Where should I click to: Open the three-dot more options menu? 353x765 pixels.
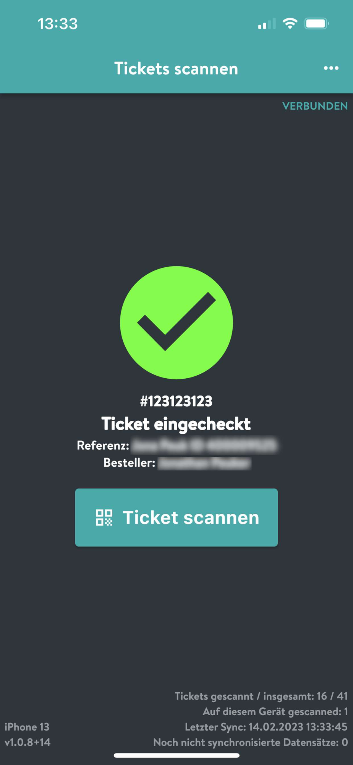tap(331, 68)
